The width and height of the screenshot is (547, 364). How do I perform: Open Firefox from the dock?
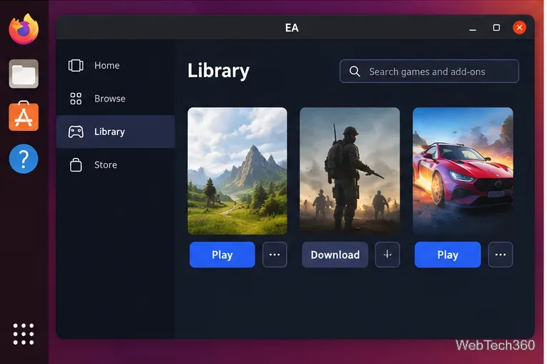click(24, 29)
